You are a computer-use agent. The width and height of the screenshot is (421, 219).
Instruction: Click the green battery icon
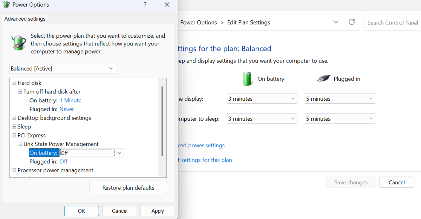pos(248,79)
